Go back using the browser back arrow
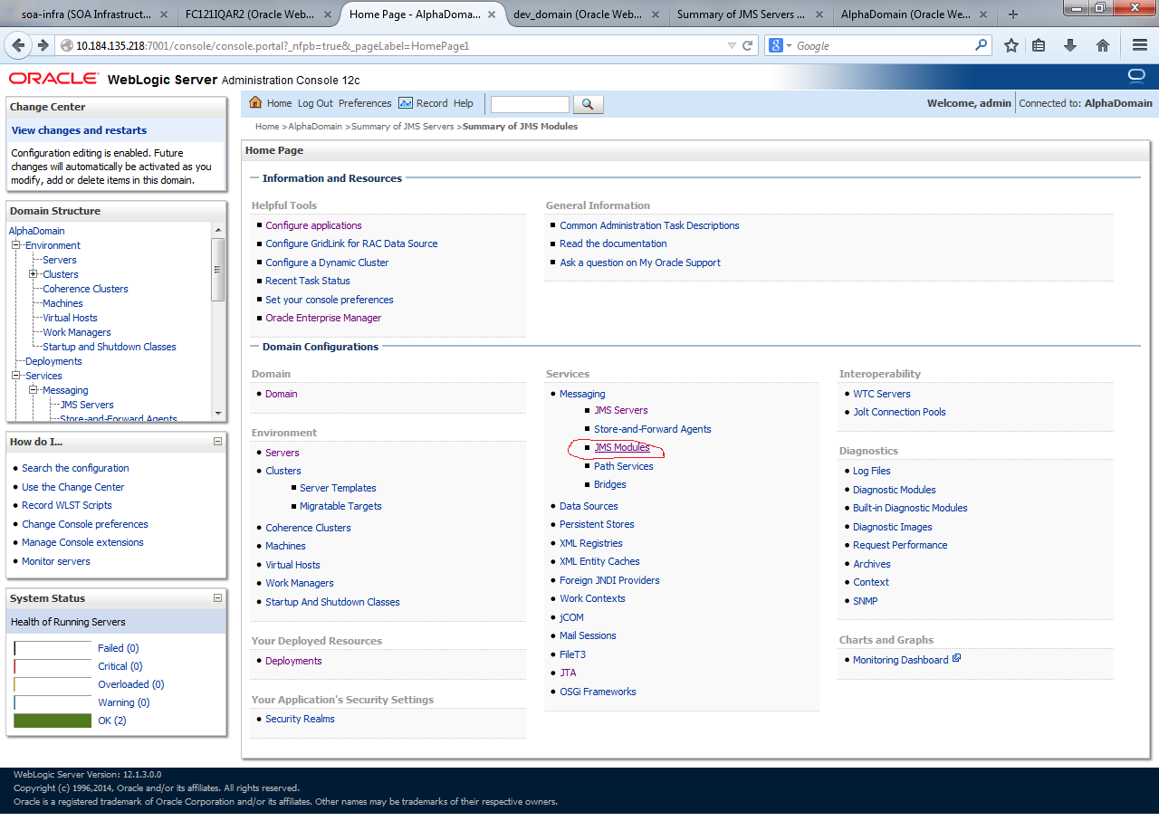Image resolution: width=1159 pixels, height=821 pixels. point(18,45)
